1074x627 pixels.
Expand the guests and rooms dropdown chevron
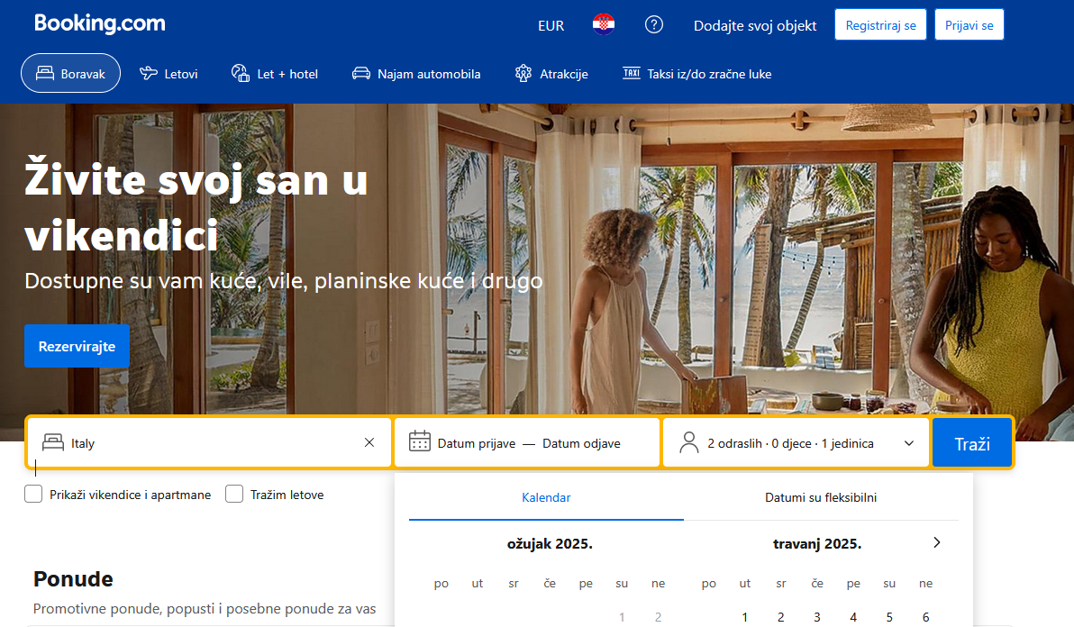click(x=909, y=443)
